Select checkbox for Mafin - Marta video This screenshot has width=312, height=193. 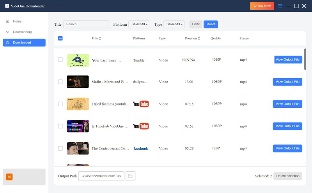click(x=60, y=82)
